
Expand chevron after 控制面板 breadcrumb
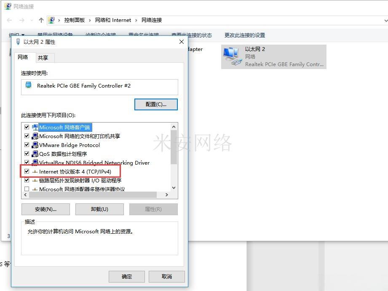[90, 20]
